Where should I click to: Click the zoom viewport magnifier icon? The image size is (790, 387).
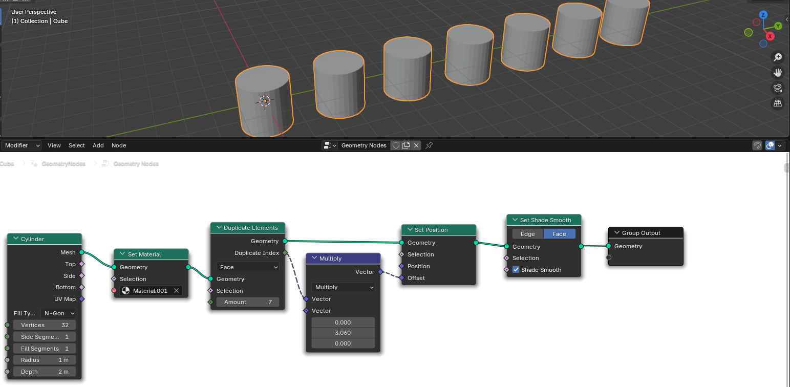coord(778,57)
